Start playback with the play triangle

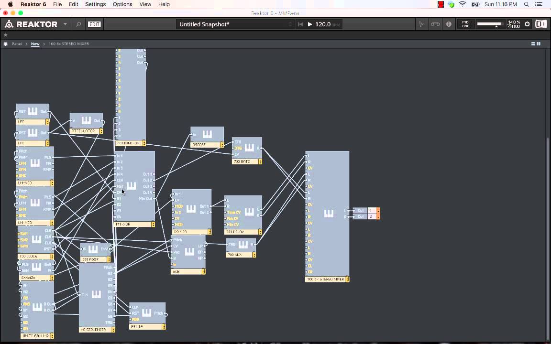pos(309,24)
